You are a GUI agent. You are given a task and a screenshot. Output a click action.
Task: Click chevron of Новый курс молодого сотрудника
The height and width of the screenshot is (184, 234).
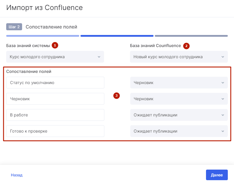tap(223, 57)
